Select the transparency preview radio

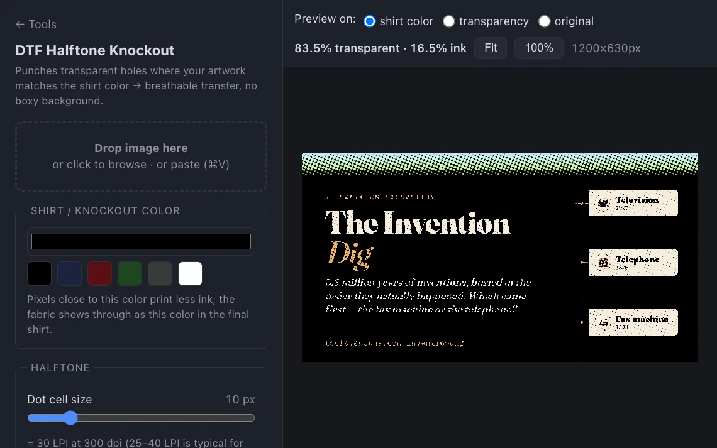[449, 21]
